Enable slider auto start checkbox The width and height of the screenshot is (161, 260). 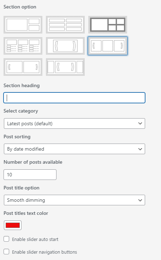6,239
